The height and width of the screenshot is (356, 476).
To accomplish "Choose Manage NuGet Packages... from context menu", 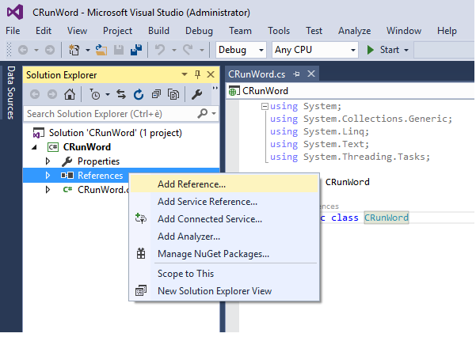I will point(224,253).
